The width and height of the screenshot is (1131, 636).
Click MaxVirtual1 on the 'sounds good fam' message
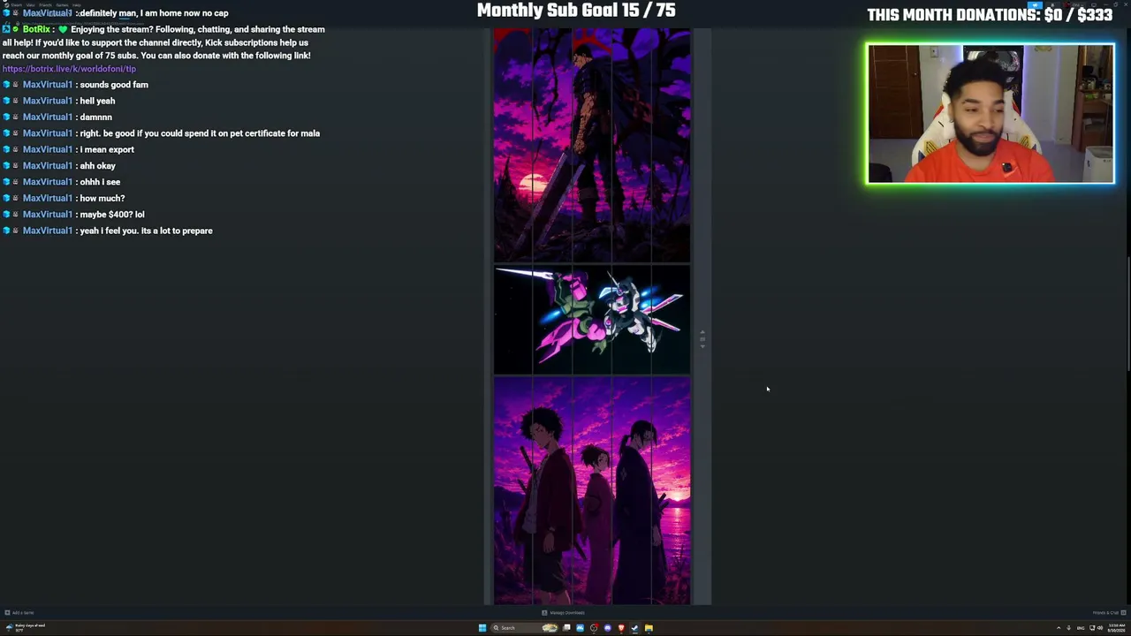47,85
